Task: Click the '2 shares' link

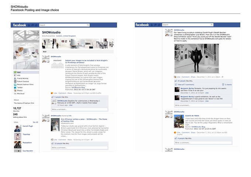Action: 228,85
